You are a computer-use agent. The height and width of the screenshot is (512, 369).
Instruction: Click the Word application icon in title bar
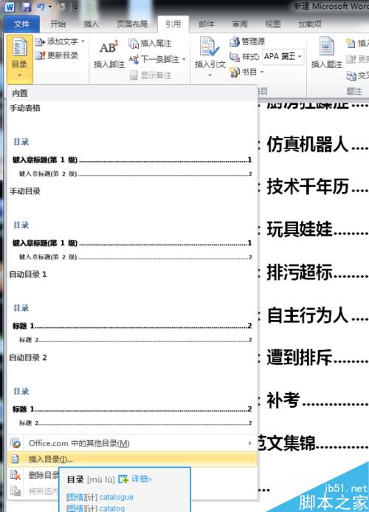10,7
